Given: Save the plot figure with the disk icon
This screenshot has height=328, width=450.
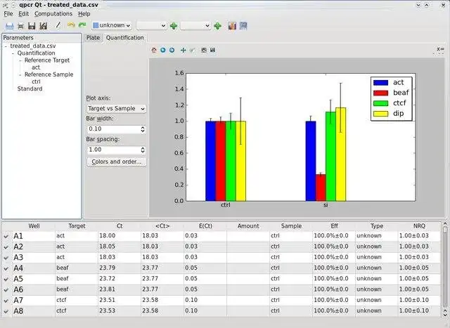Looking at the screenshot, I should coord(212,50).
